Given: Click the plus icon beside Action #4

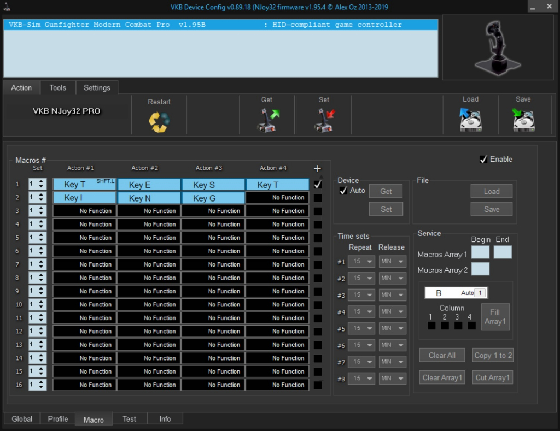Looking at the screenshot, I should click(x=317, y=168).
